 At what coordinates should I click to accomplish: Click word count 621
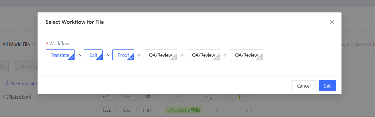[106, 97]
